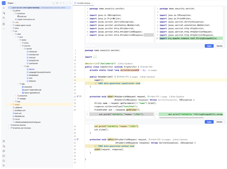227x169 pixels.
Task: Open build.yml under workflows
Action: (x=22, y=16)
